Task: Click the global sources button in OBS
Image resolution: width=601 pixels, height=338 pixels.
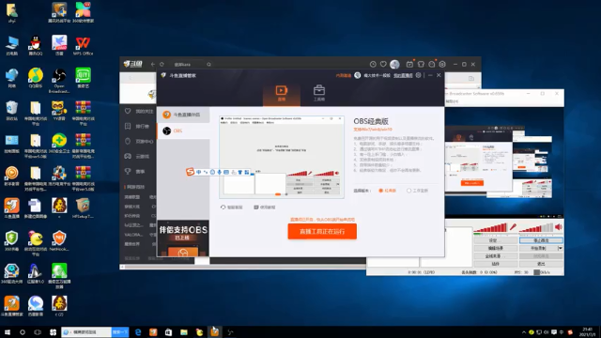Action: [495, 256]
